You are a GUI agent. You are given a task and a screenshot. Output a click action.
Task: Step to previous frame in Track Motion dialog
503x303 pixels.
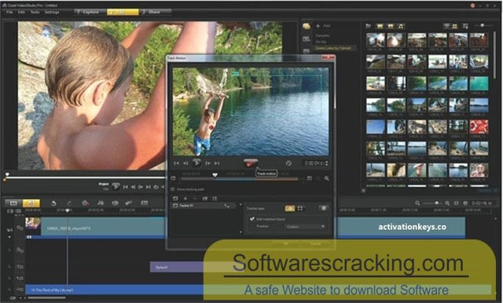(185, 163)
